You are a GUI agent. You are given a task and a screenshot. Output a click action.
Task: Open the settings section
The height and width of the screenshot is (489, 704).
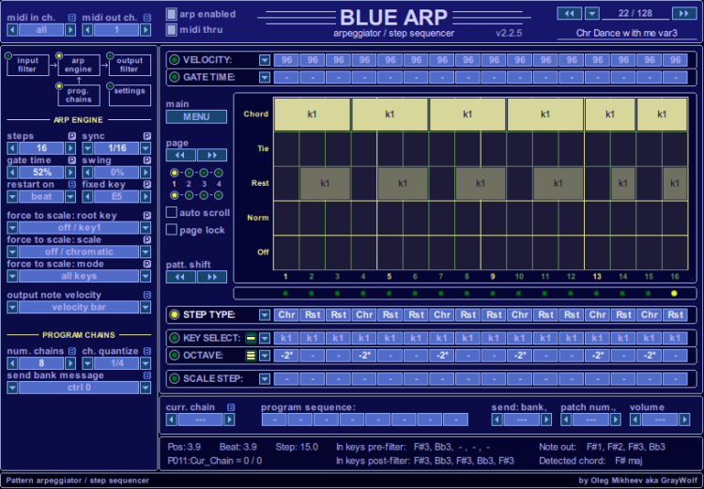coord(130,95)
